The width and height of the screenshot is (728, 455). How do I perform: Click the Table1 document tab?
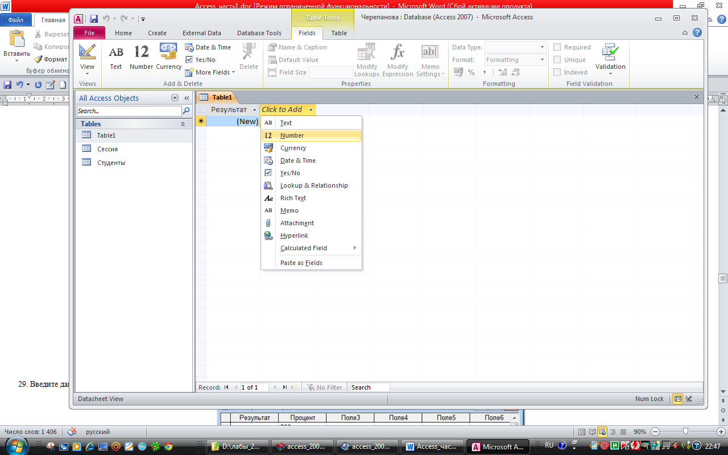coord(216,97)
